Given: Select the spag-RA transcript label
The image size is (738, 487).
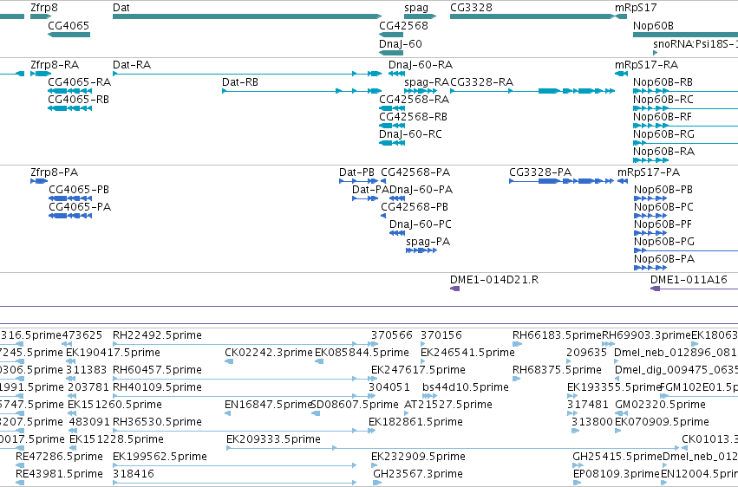Looking at the screenshot, I should pos(427,81).
